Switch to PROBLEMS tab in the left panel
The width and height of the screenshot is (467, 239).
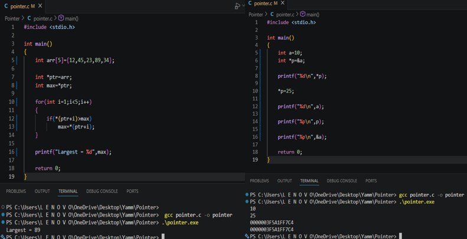16,191
